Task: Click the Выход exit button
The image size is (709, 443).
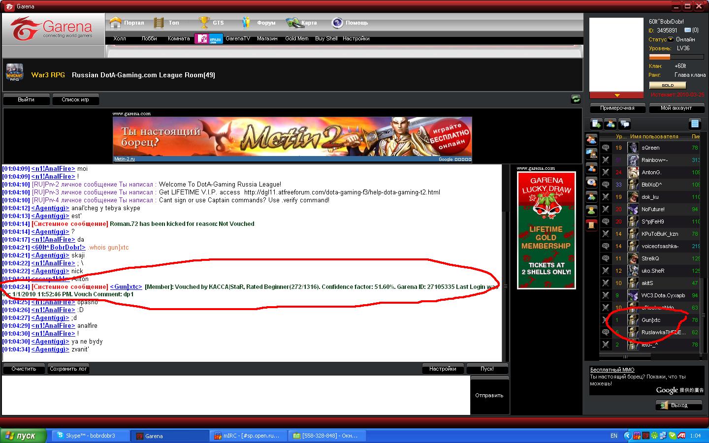Action: 678,405
